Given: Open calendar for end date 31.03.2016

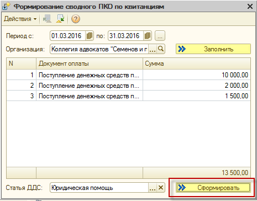Looking at the screenshot, I should pyautogui.click(x=148, y=36).
